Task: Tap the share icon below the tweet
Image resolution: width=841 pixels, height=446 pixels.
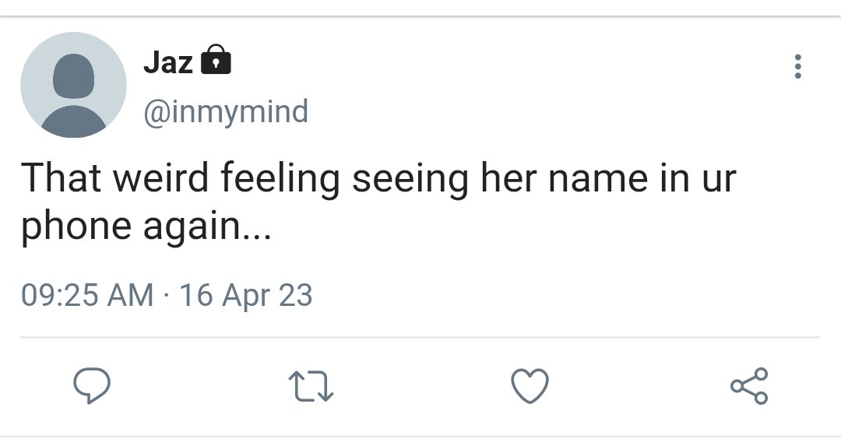Action: tap(749, 385)
